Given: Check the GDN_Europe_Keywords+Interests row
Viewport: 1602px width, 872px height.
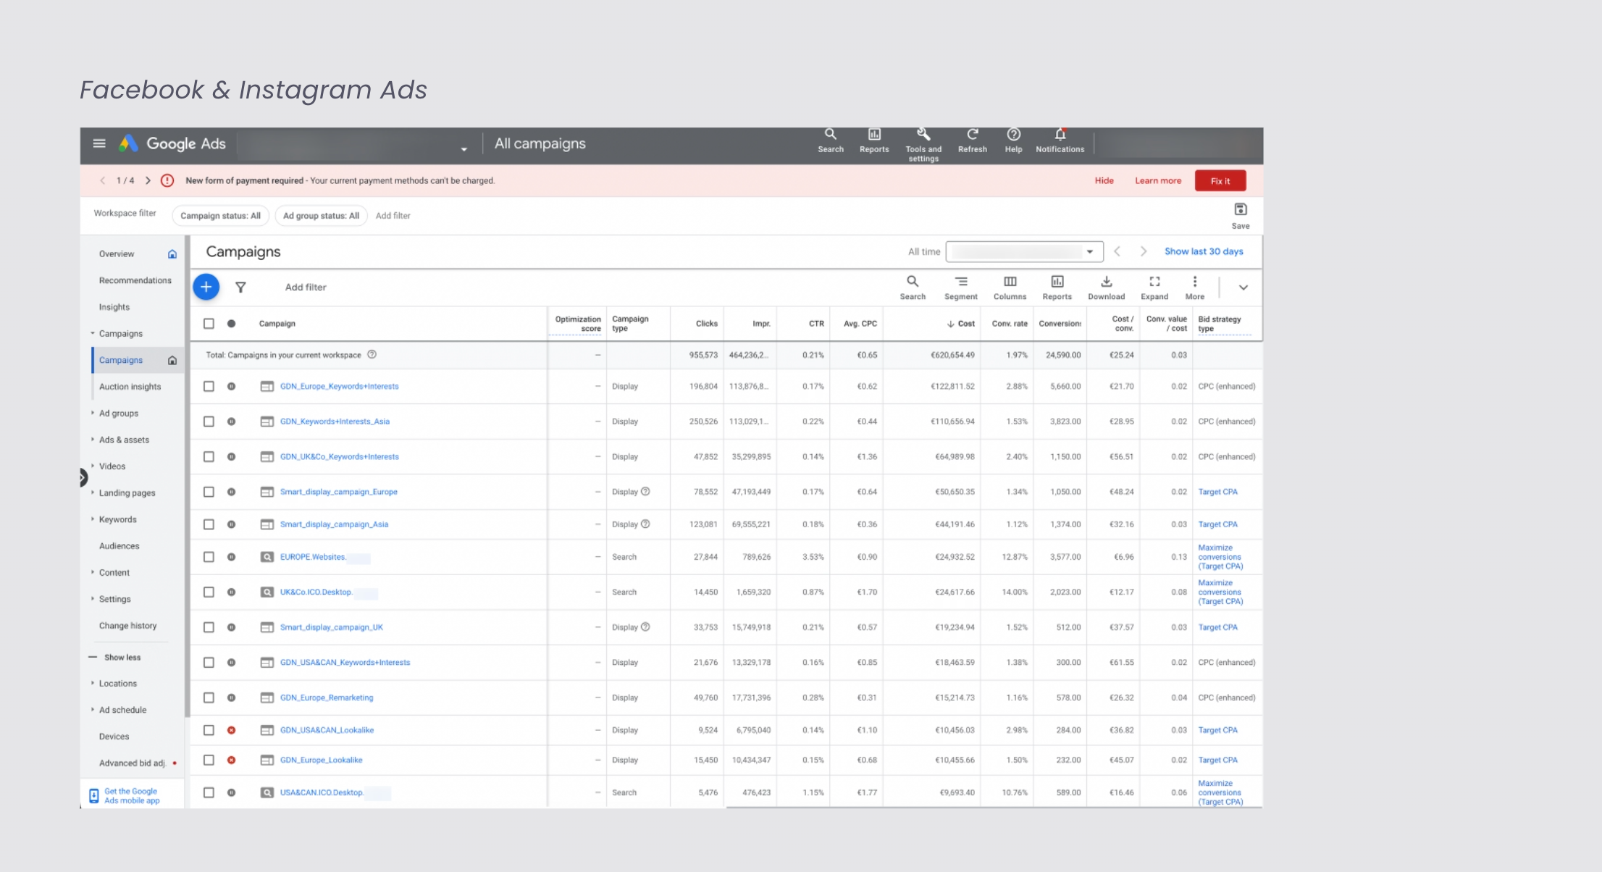Looking at the screenshot, I should pos(209,386).
